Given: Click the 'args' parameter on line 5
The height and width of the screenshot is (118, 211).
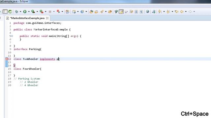Looking at the screenshot, I should pos(74,36).
